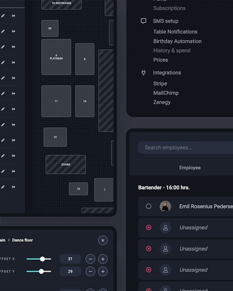Click the Employee column header
The height and width of the screenshot is (291, 233).
pyautogui.click(x=190, y=168)
